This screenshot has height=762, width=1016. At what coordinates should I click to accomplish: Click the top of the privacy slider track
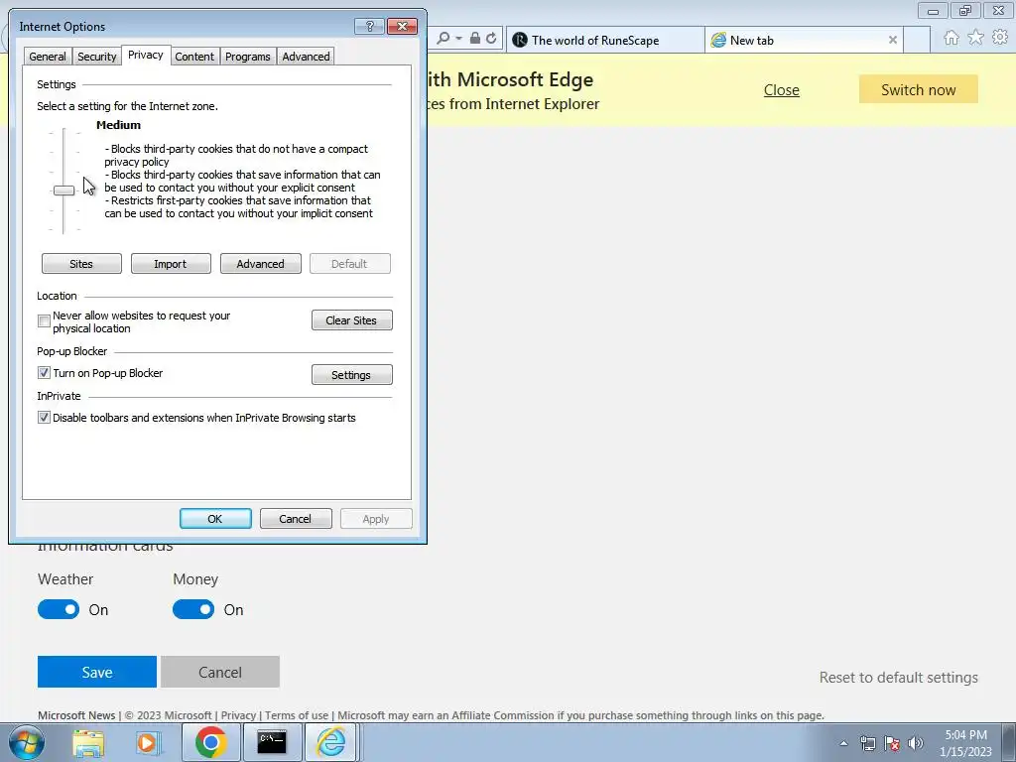63,132
